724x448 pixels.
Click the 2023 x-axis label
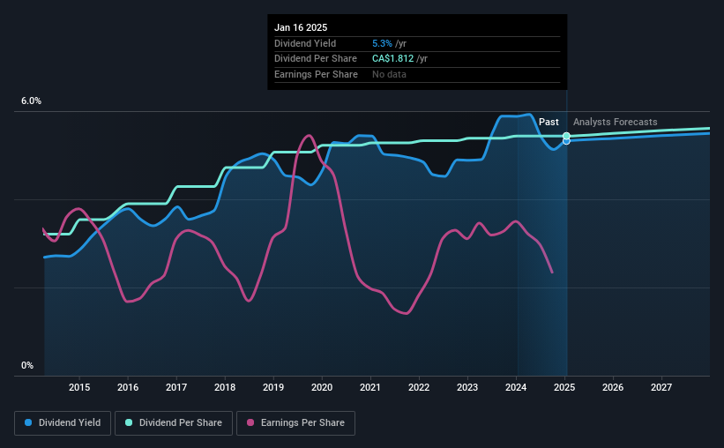tap(466, 387)
